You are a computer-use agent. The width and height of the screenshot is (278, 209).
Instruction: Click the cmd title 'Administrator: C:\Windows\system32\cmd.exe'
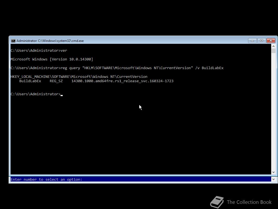point(50,41)
